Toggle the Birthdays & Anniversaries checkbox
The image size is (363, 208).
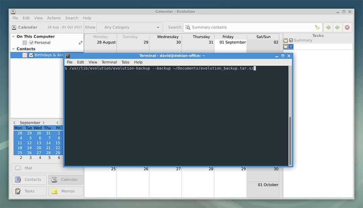31,55
